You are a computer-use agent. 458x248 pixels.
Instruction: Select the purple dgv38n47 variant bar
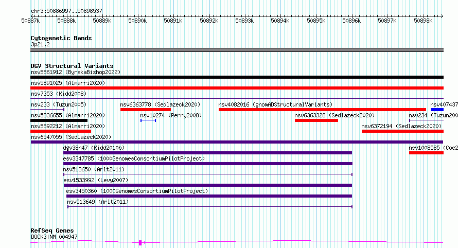point(208,153)
